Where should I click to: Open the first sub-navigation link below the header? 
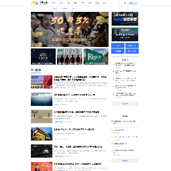click(55, 9)
